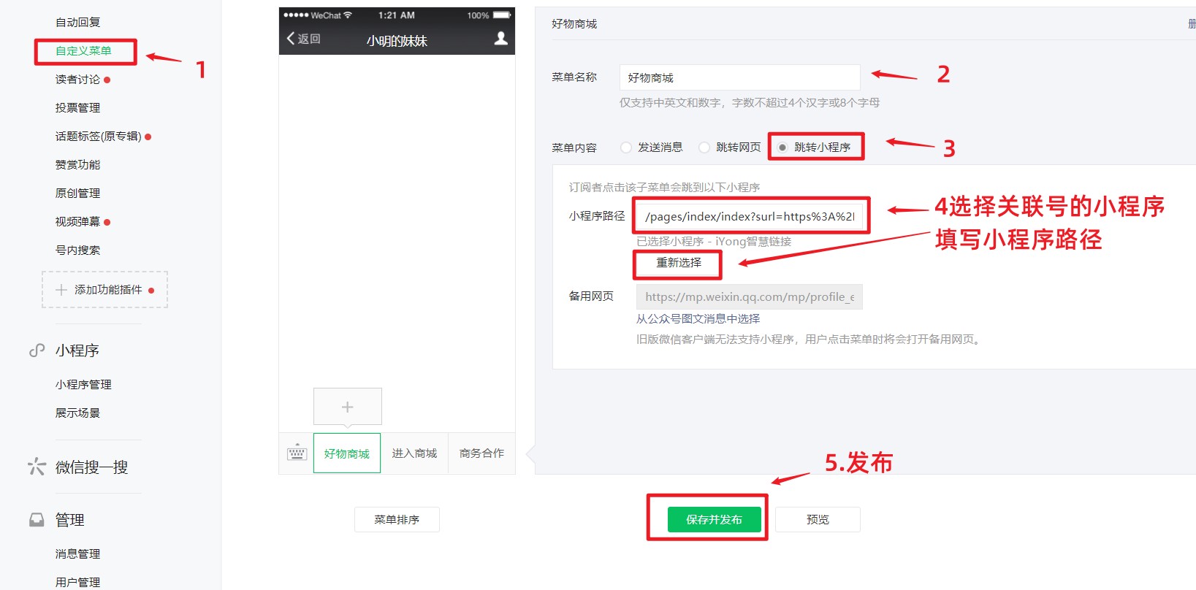The height and width of the screenshot is (590, 1196).
Task: Click the profile person icon in phone preview
Action: [500, 38]
